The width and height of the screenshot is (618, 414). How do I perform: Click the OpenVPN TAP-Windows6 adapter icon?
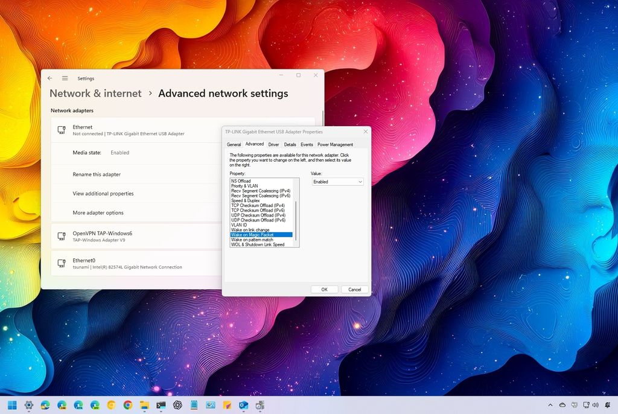tap(61, 236)
